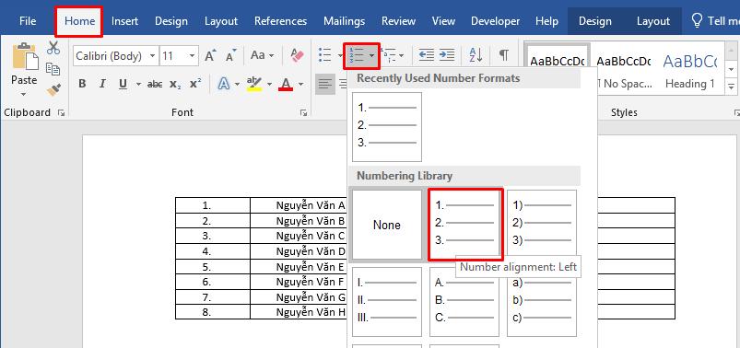The image size is (740, 348).
Task: Toggle Bold formatting
Action: click(x=82, y=84)
